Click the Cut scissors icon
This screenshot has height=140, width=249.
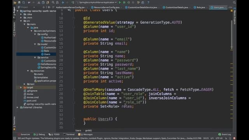pyautogui.click(x=39, y=2)
